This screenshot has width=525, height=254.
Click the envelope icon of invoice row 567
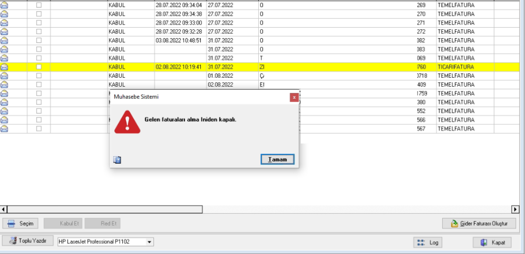coord(4,129)
